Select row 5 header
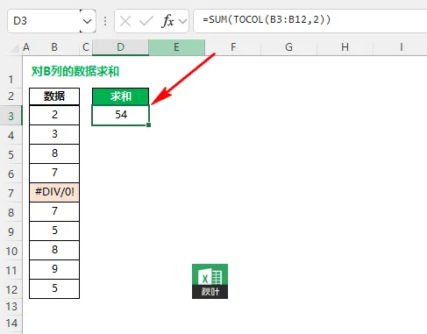The height and width of the screenshot is (334, 427). tap(11, 154)
